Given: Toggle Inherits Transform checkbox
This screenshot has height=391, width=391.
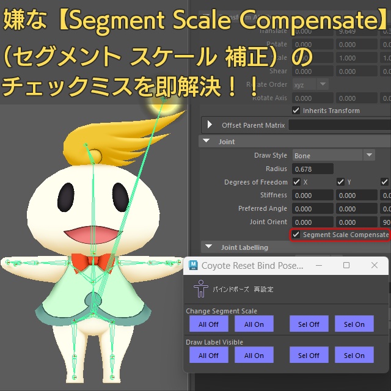Looking at the screenshot, I should 296,110.
